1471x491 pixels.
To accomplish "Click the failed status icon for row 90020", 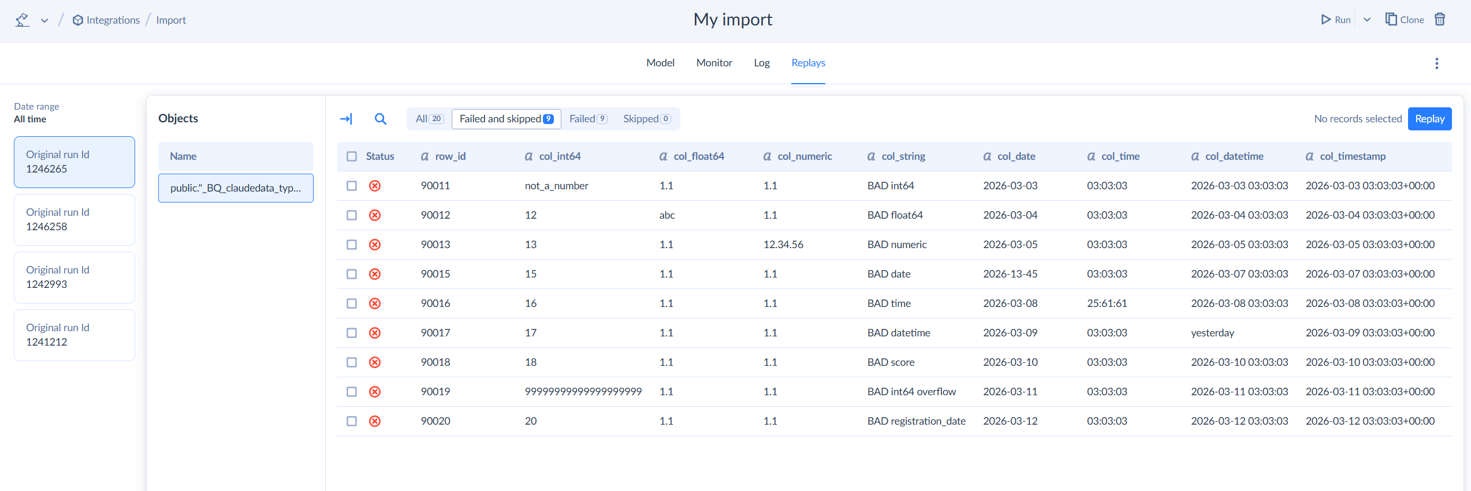I will point(375,421).
